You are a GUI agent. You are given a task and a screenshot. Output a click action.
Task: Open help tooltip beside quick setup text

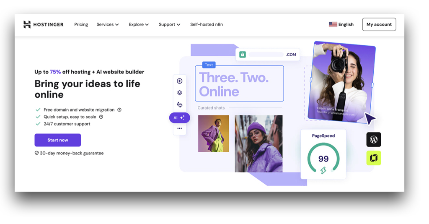pos(101,117)
